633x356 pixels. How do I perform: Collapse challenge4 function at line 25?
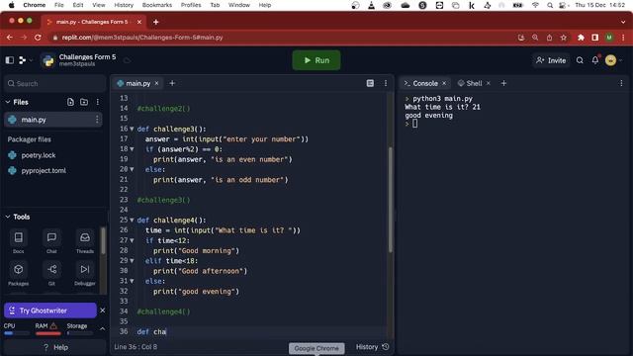[x=132, y=220]
